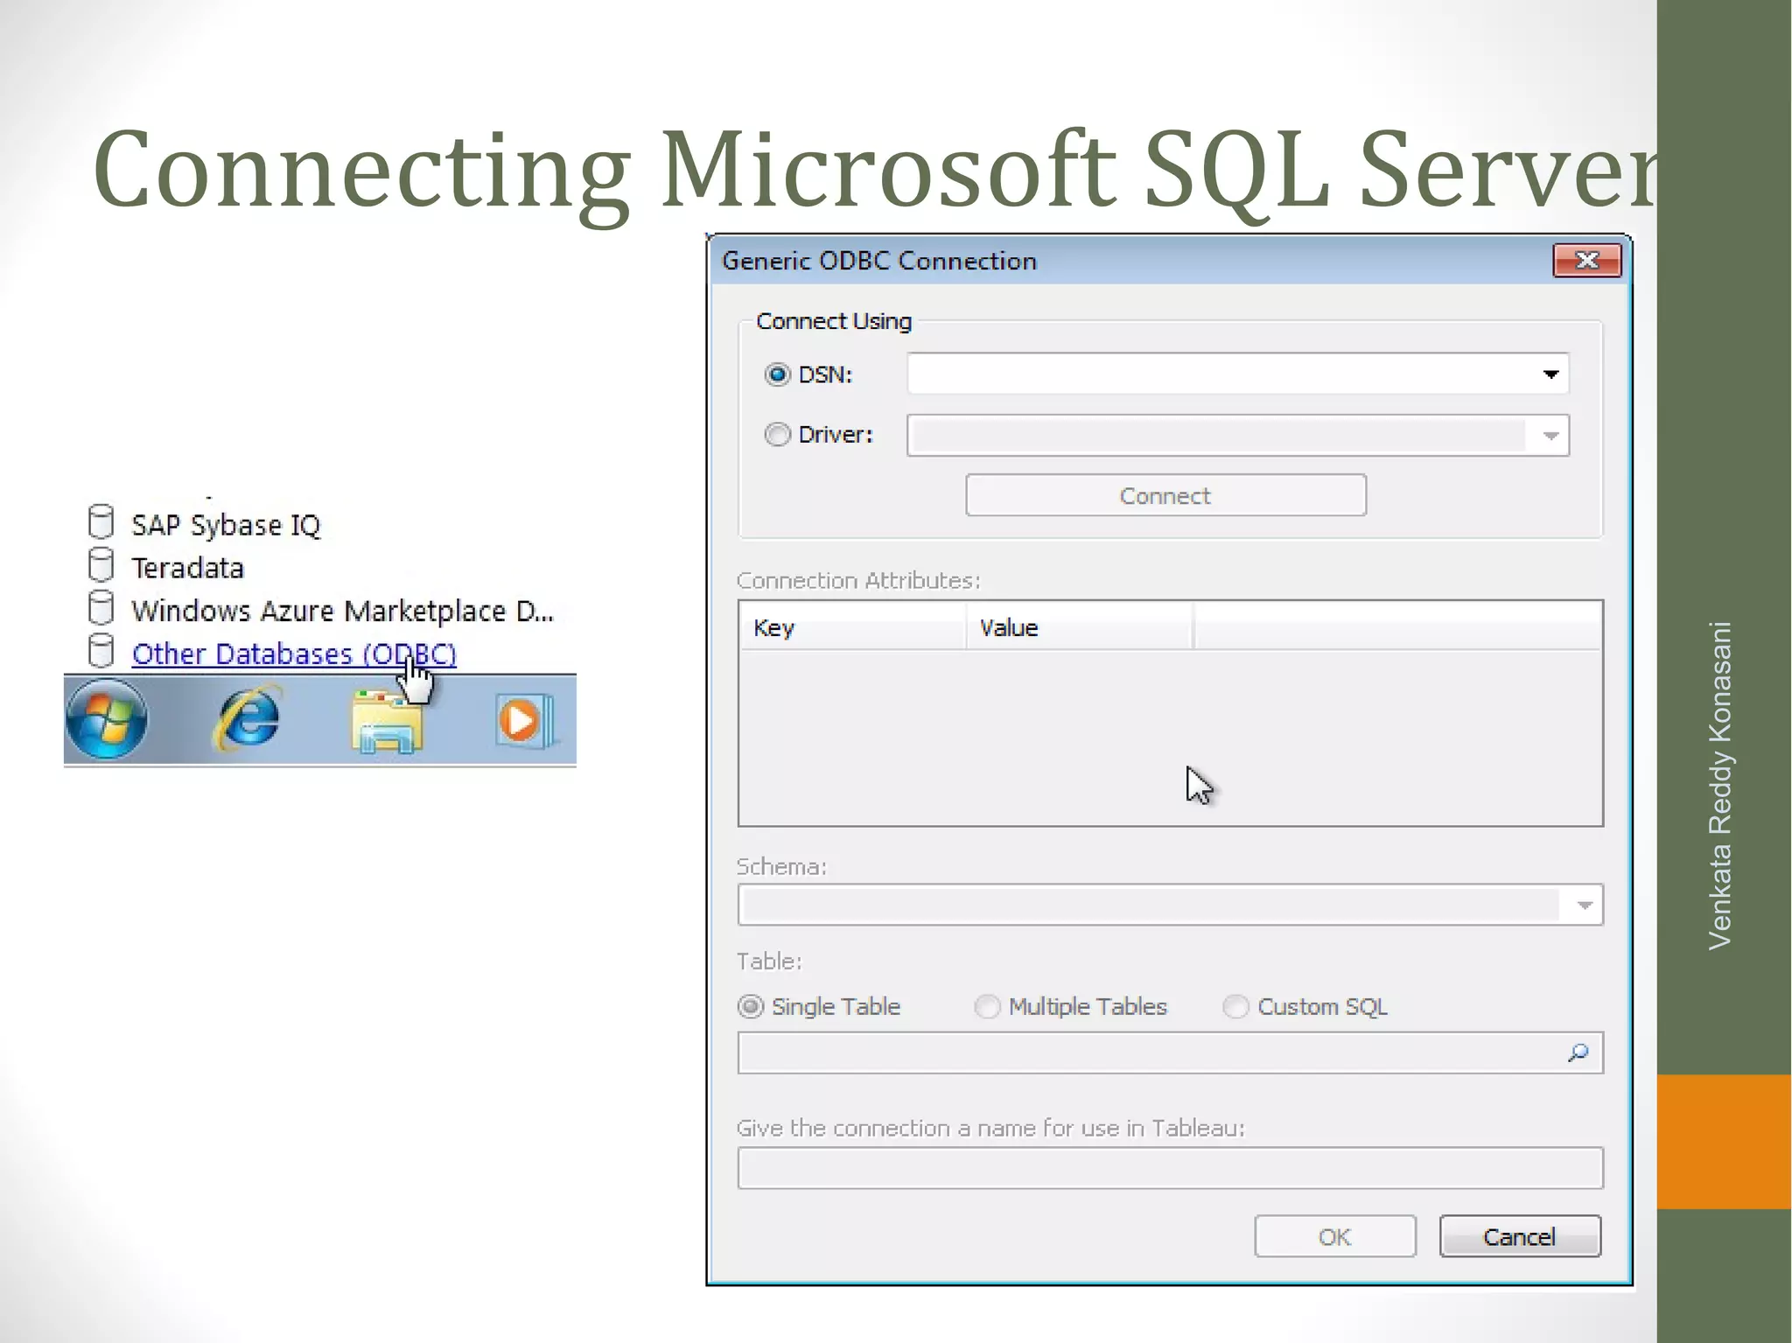
Task: Click the database icon beside Teradata
Action: (x=101, y=564)
